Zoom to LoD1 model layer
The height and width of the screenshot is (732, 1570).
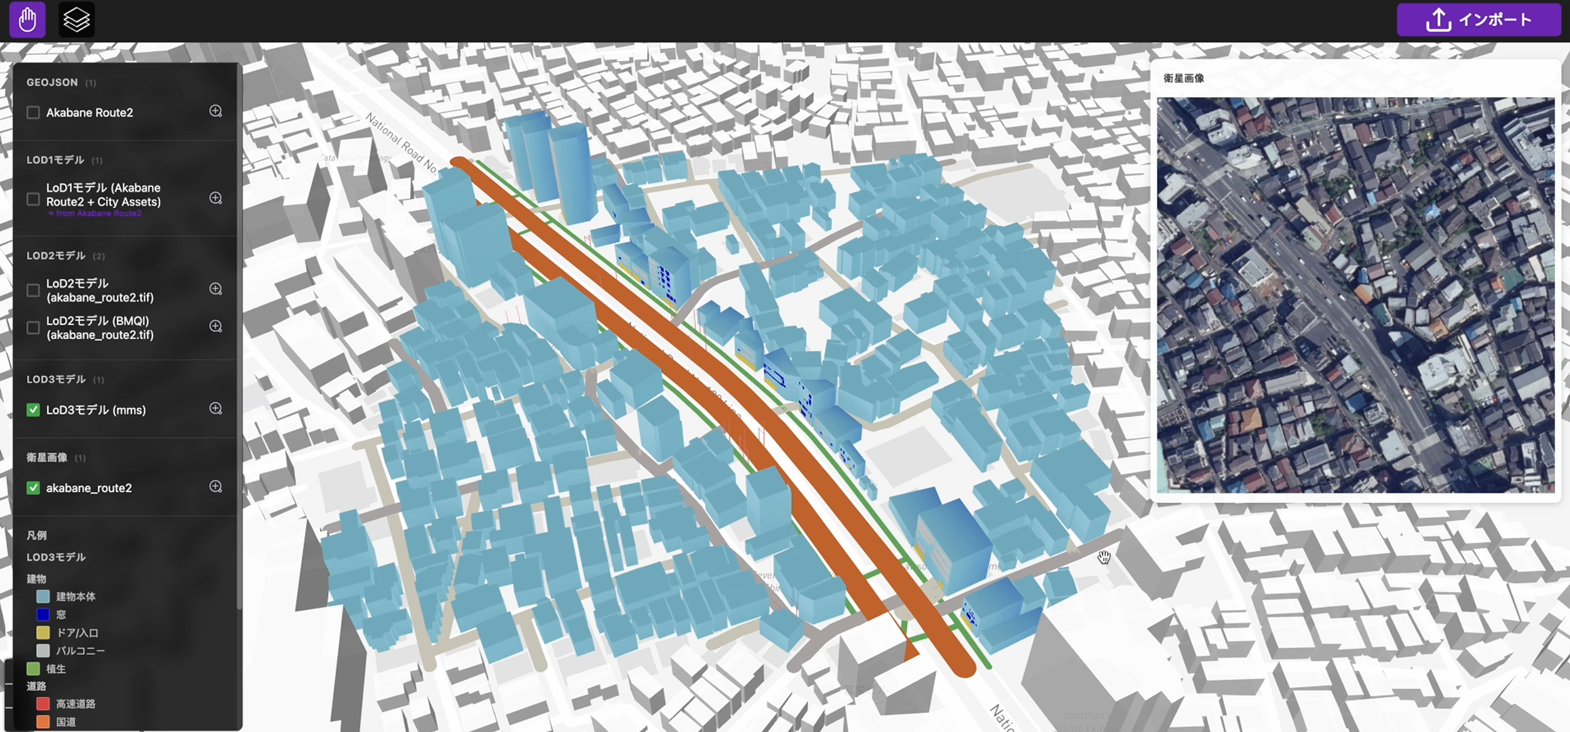click(215, 198)
